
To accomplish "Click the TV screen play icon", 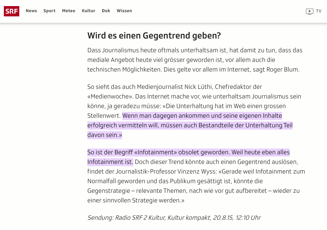I will point(309,11).
